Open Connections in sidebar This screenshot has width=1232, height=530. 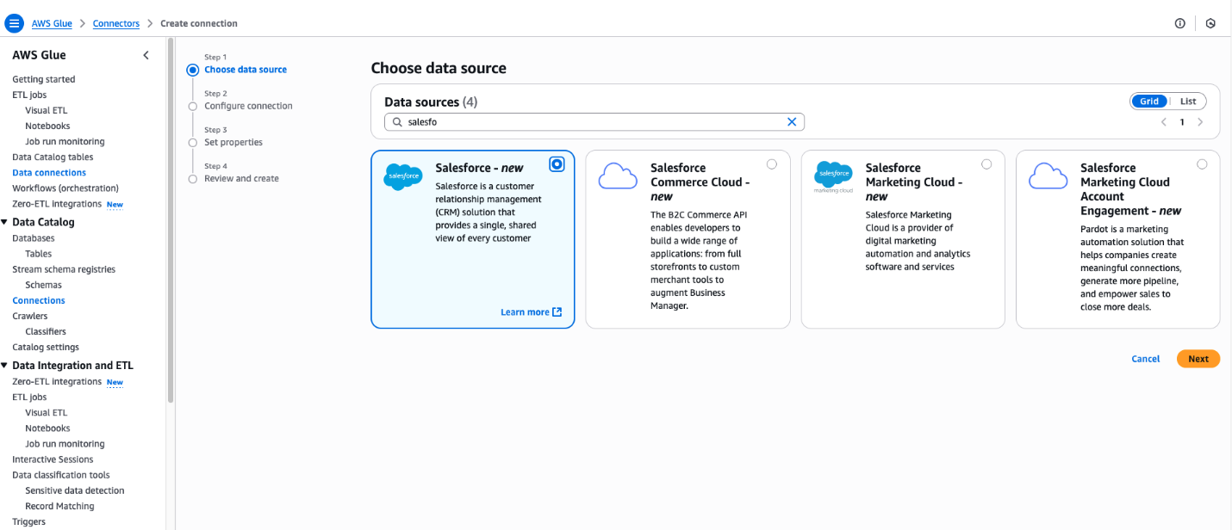pos(39,300)
